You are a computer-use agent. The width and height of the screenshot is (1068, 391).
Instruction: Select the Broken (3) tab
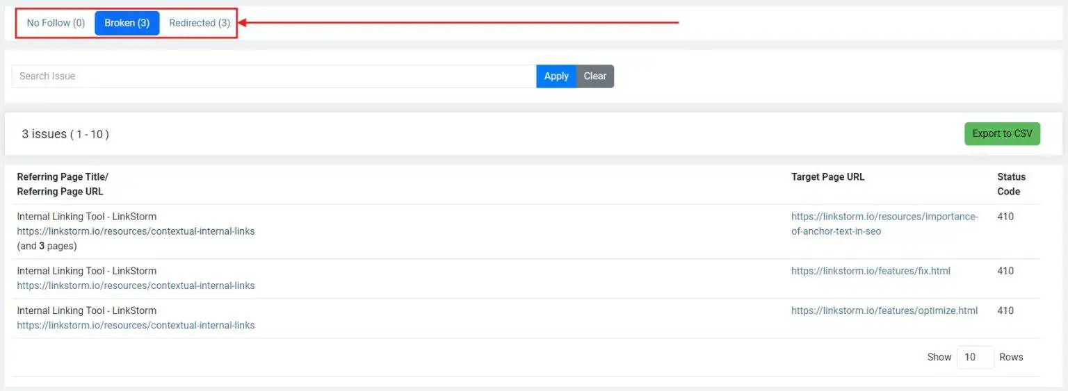127,23
